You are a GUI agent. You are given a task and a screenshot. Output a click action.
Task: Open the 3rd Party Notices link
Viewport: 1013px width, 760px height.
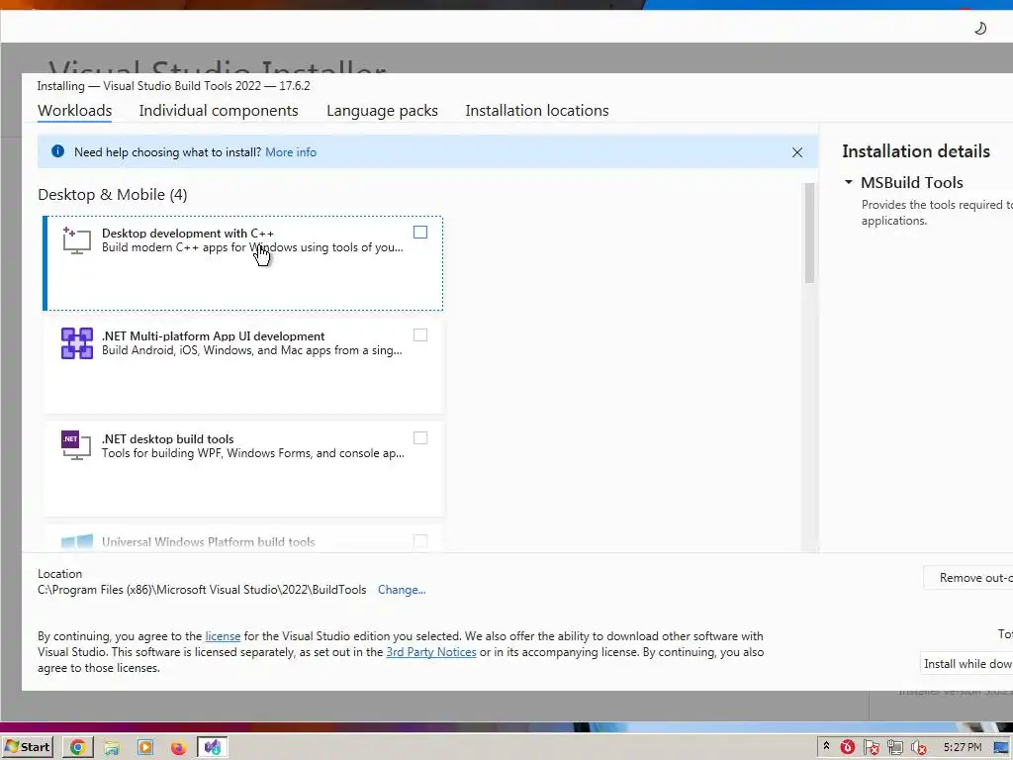[x=431, y=652]
